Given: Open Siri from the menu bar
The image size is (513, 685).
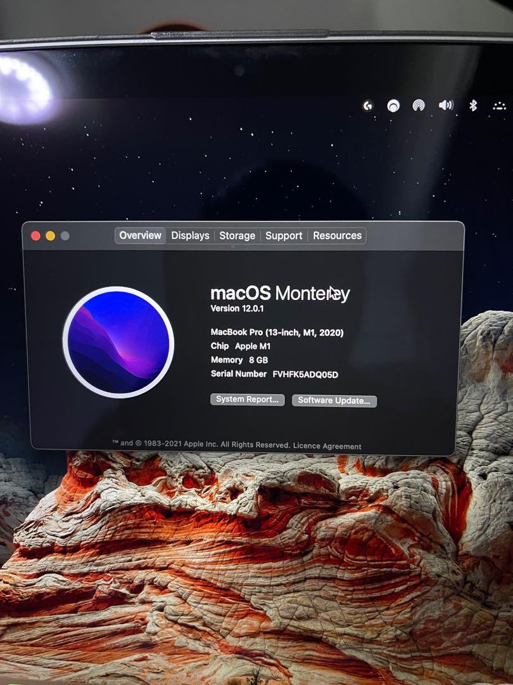Looking at the screenshot, I should point(394,105).
